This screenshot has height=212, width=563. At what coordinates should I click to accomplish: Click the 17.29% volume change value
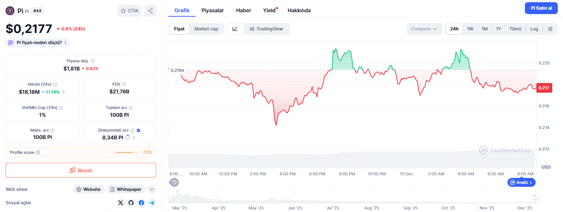coord(53,92)
